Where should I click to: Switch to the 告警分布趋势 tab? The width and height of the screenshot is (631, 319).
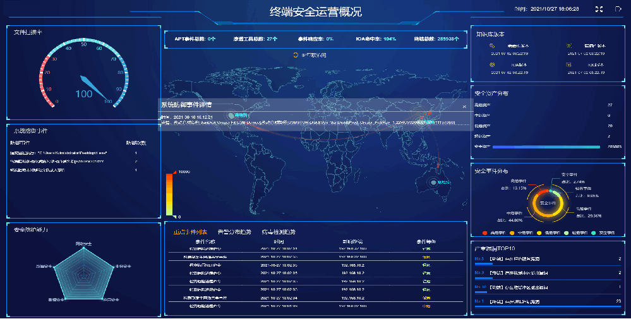pos(234,232)
